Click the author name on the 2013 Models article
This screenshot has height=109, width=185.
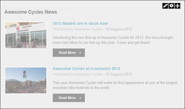[88, 29]
